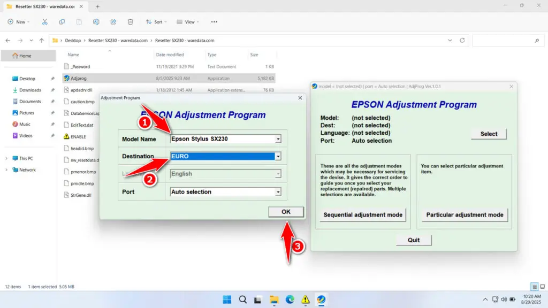Click the Share icon in the Explorer toolbar
Viewport: 548px width, 308px height.
click(x=113, y=22)
